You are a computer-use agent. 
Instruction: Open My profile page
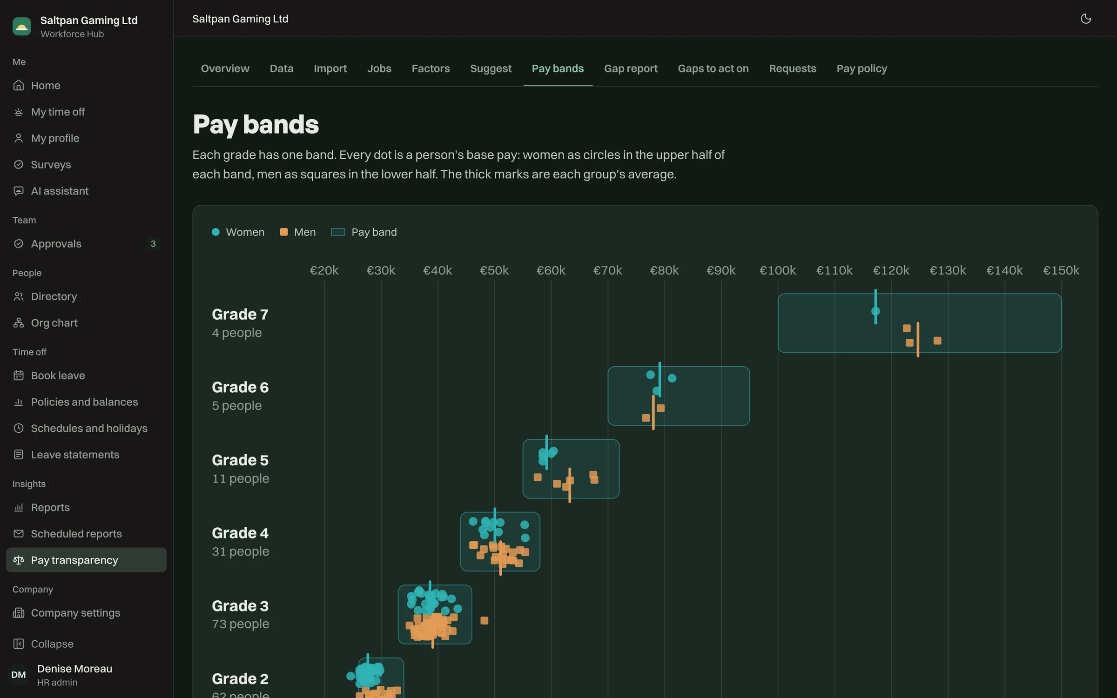(86, 138)
